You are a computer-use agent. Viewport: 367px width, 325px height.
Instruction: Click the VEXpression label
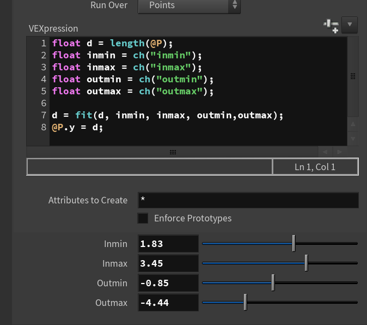tap(53, 28)
